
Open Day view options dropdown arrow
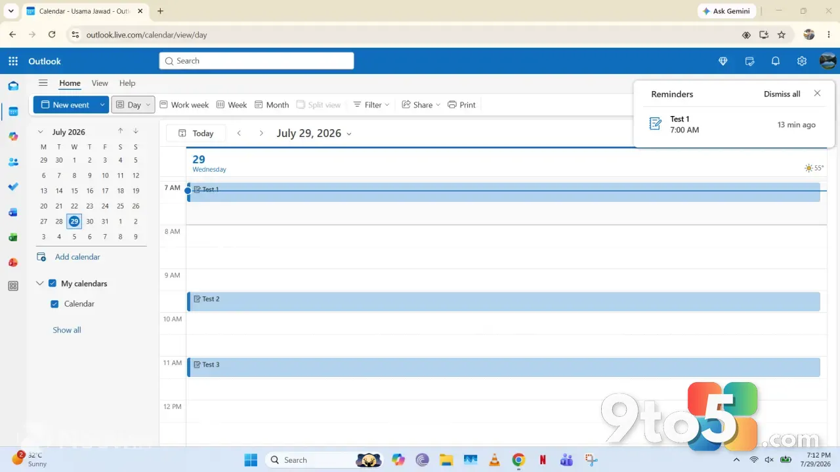click(149, 105)
